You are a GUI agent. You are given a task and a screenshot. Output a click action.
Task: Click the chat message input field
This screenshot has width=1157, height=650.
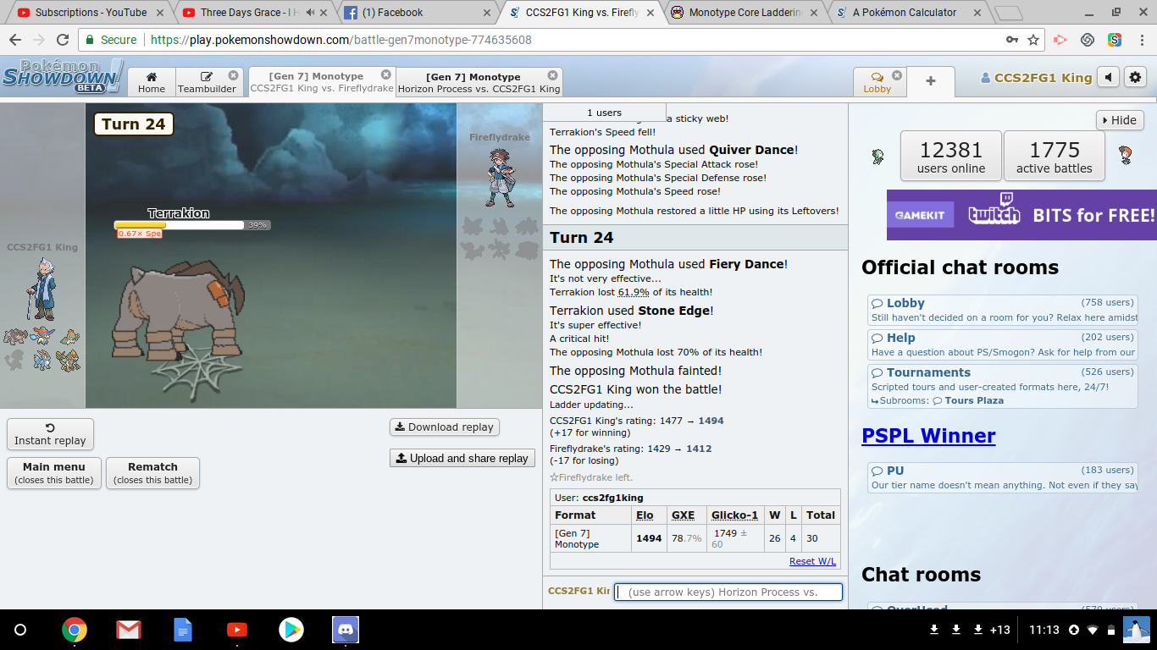[x=728, y=592]
